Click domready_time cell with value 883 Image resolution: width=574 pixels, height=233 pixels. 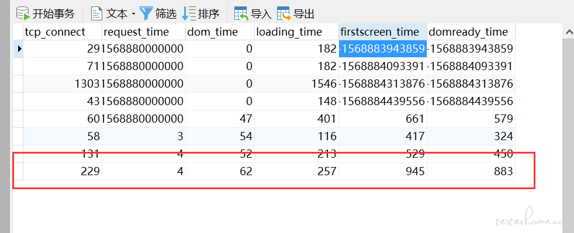pos(471,172)
